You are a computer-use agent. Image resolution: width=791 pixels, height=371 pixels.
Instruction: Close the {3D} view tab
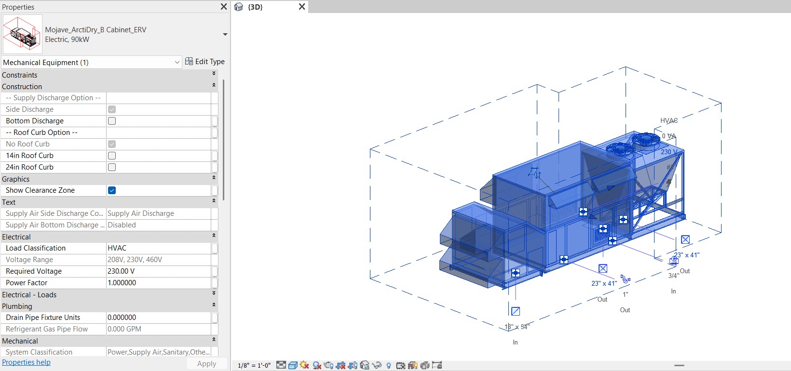pos(302,7)
